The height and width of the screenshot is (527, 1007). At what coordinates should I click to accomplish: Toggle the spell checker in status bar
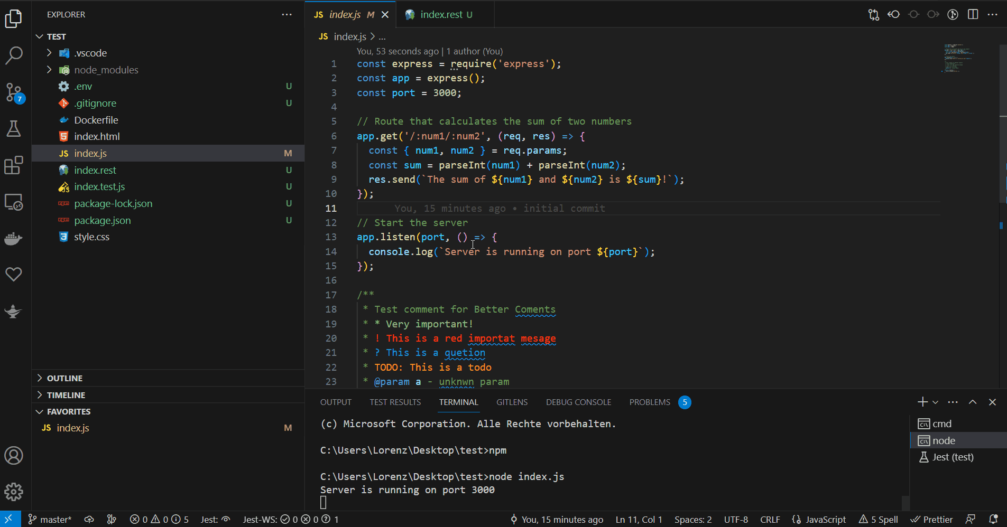pos(879,520)
